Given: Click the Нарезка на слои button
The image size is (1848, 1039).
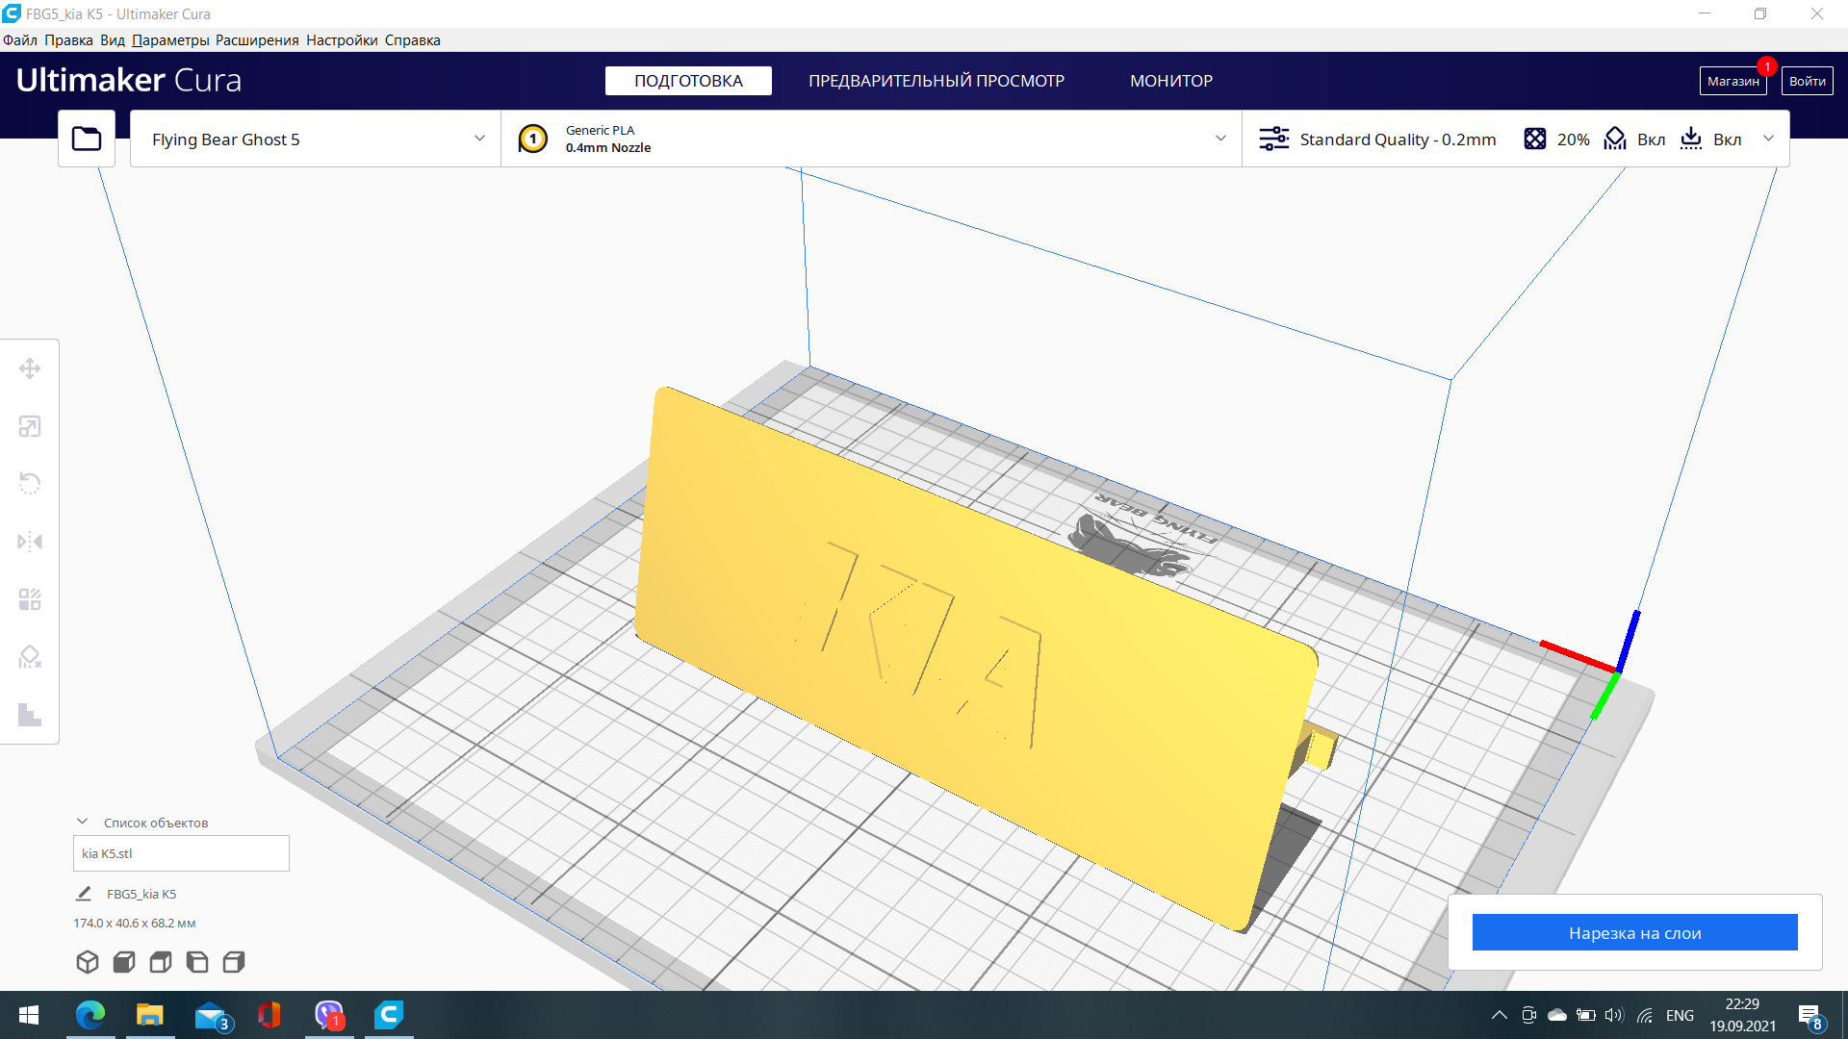Looking at the screenshot, I should tap(1634, 932).
